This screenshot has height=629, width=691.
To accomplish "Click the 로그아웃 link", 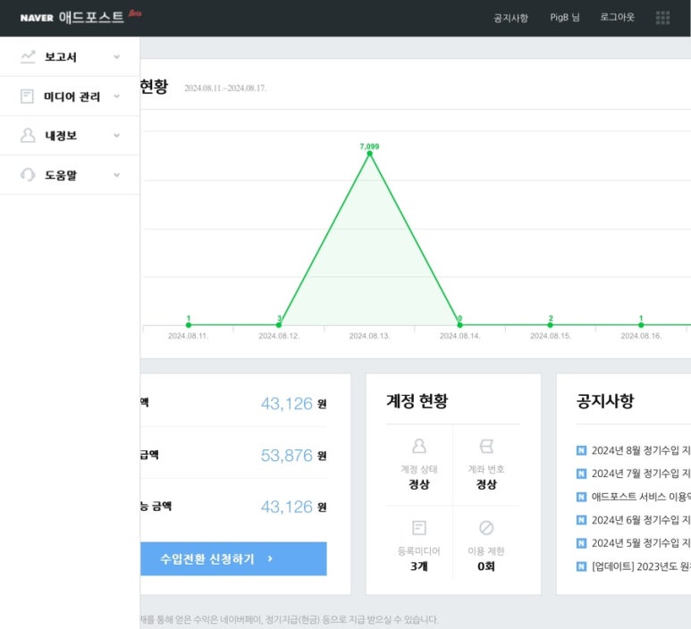I will (x=617, y=18).
